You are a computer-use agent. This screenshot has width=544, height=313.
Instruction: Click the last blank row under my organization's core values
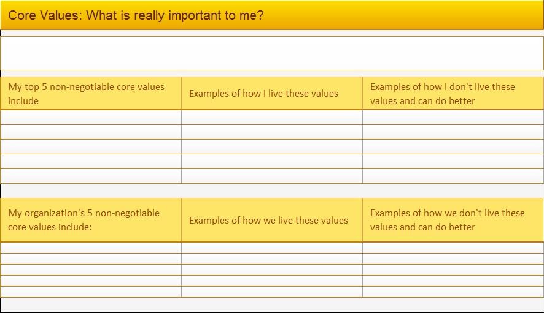(x=91, y=292)
